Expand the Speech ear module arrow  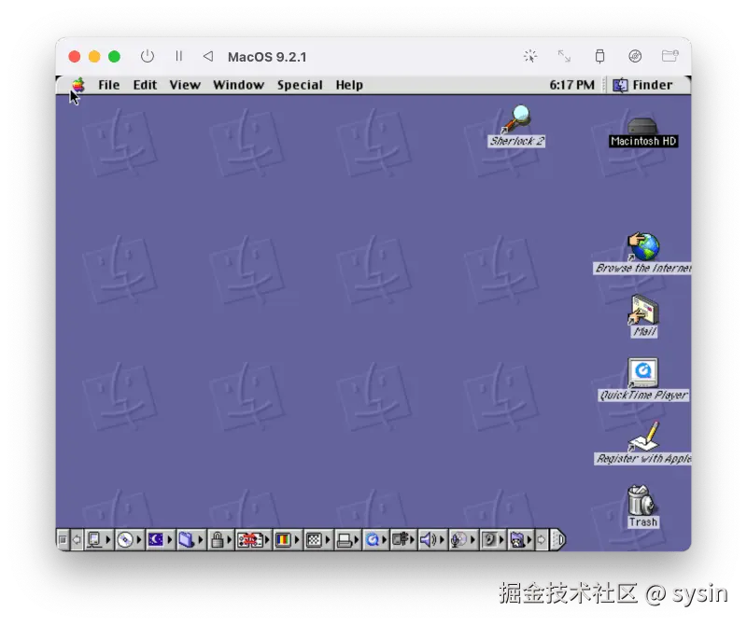(x=501, y=540)
